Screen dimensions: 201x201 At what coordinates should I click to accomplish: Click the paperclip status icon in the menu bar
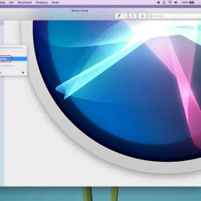[164, 2]
